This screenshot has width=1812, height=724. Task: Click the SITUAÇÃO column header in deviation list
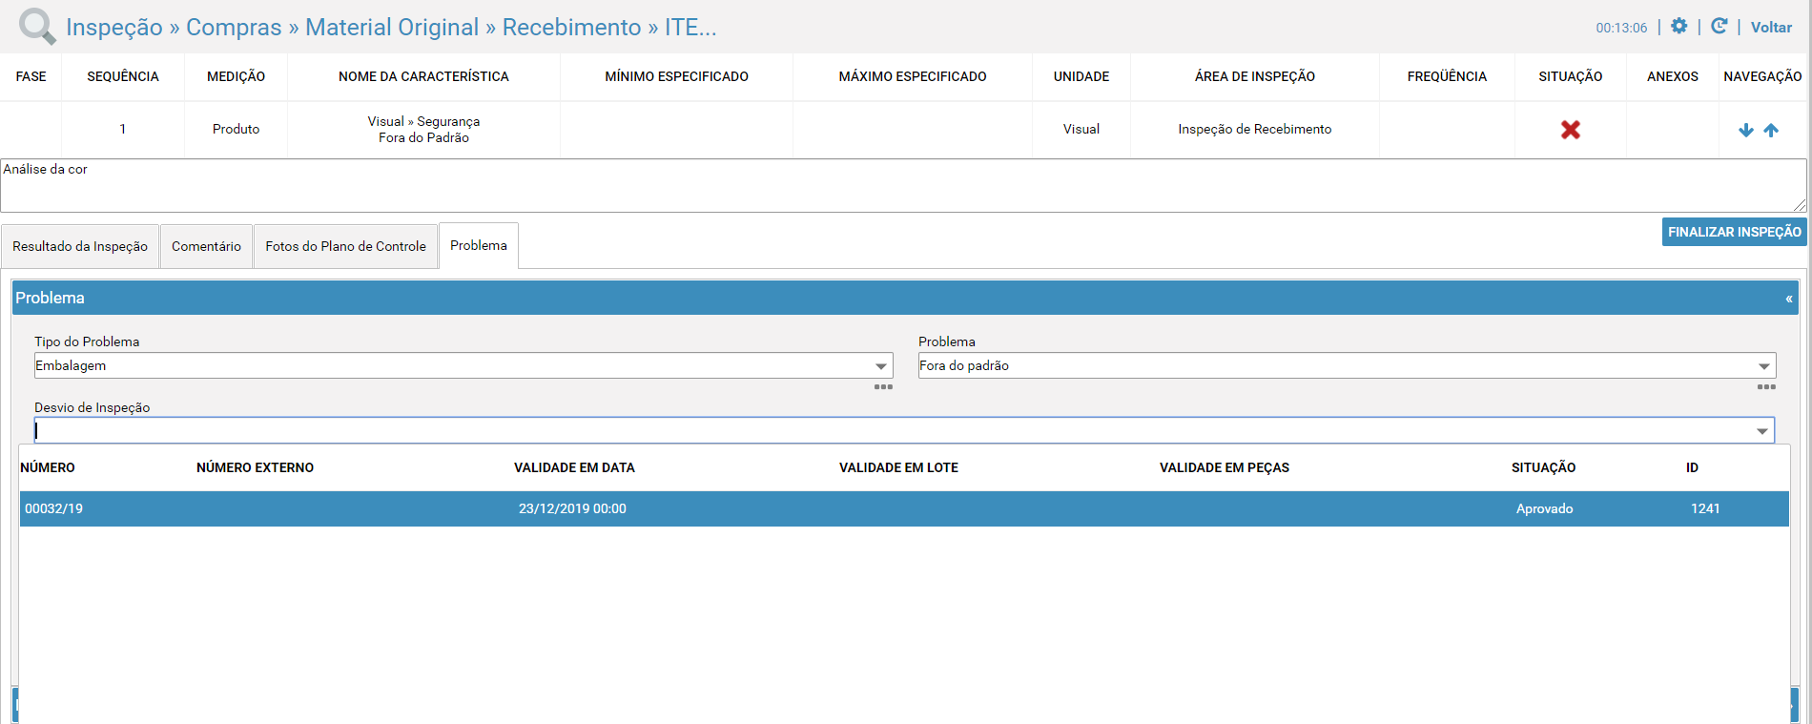(1543, 467)
